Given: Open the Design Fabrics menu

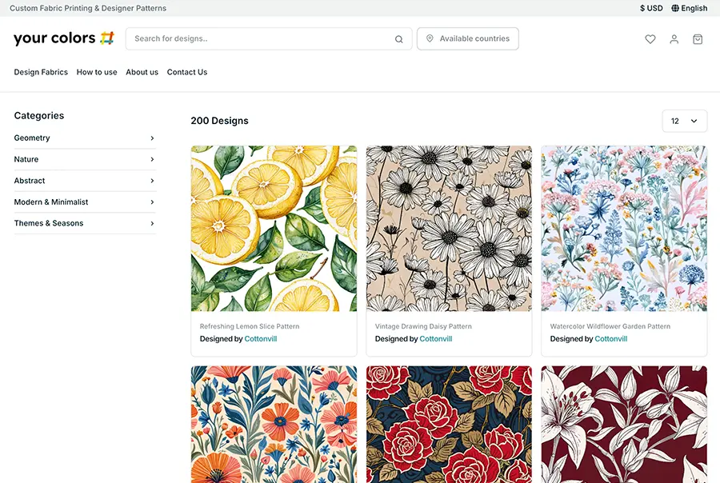Looking at the screenshot, I should click(x=41, y=72).
